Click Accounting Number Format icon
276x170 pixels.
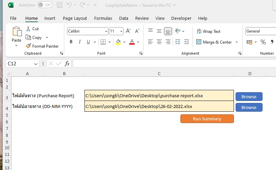coord(249,42)
